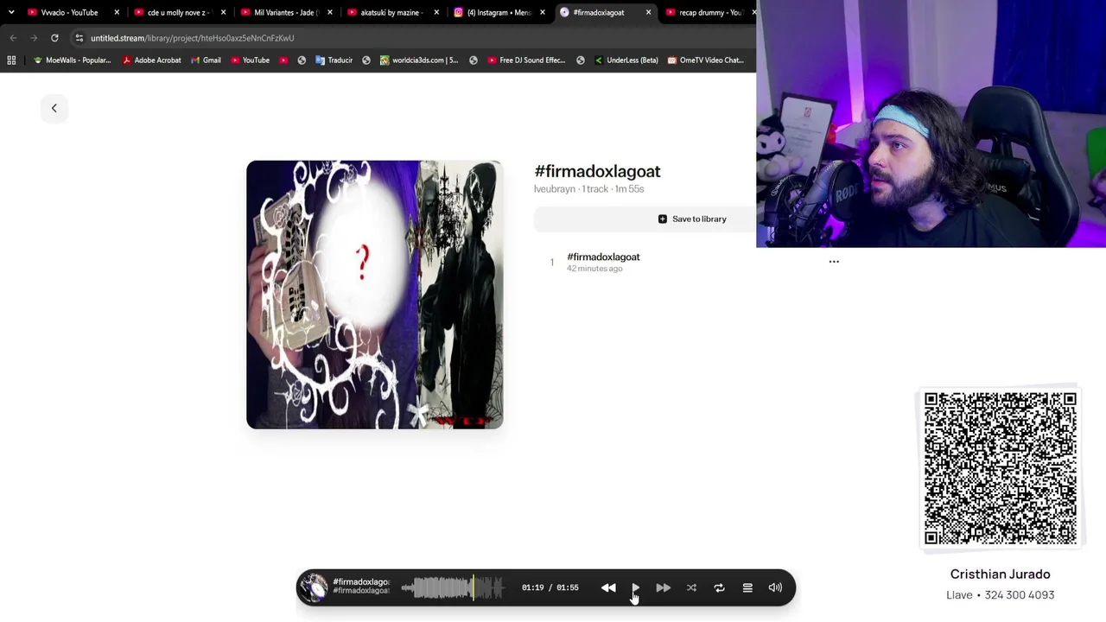Image resolution: width=1106 pixels, height=622 pixels.
Task: Click the #firmadoxlagoat project heading
Action: [597, 171]
